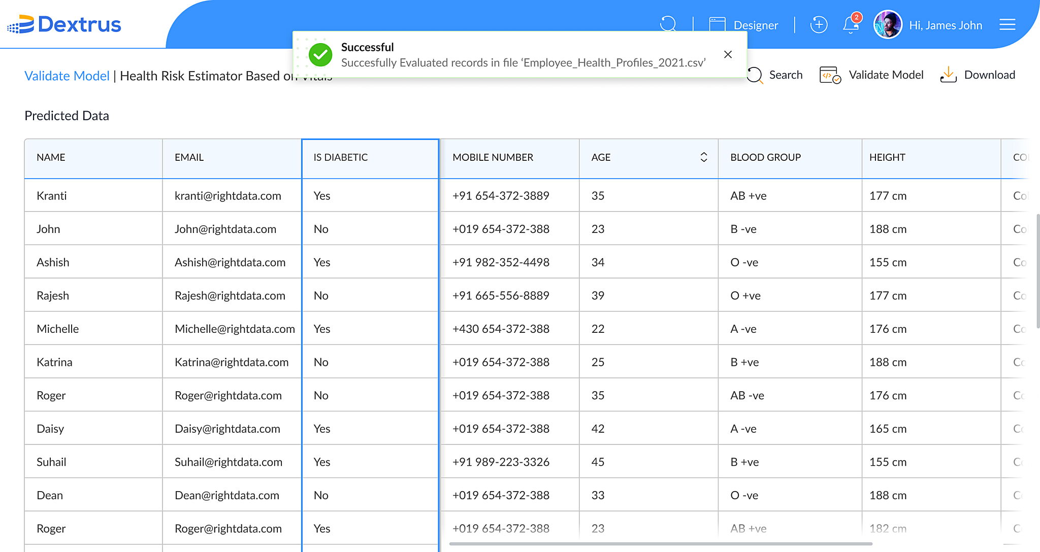
Task: Click the Designer label
Action: point(756,25)
